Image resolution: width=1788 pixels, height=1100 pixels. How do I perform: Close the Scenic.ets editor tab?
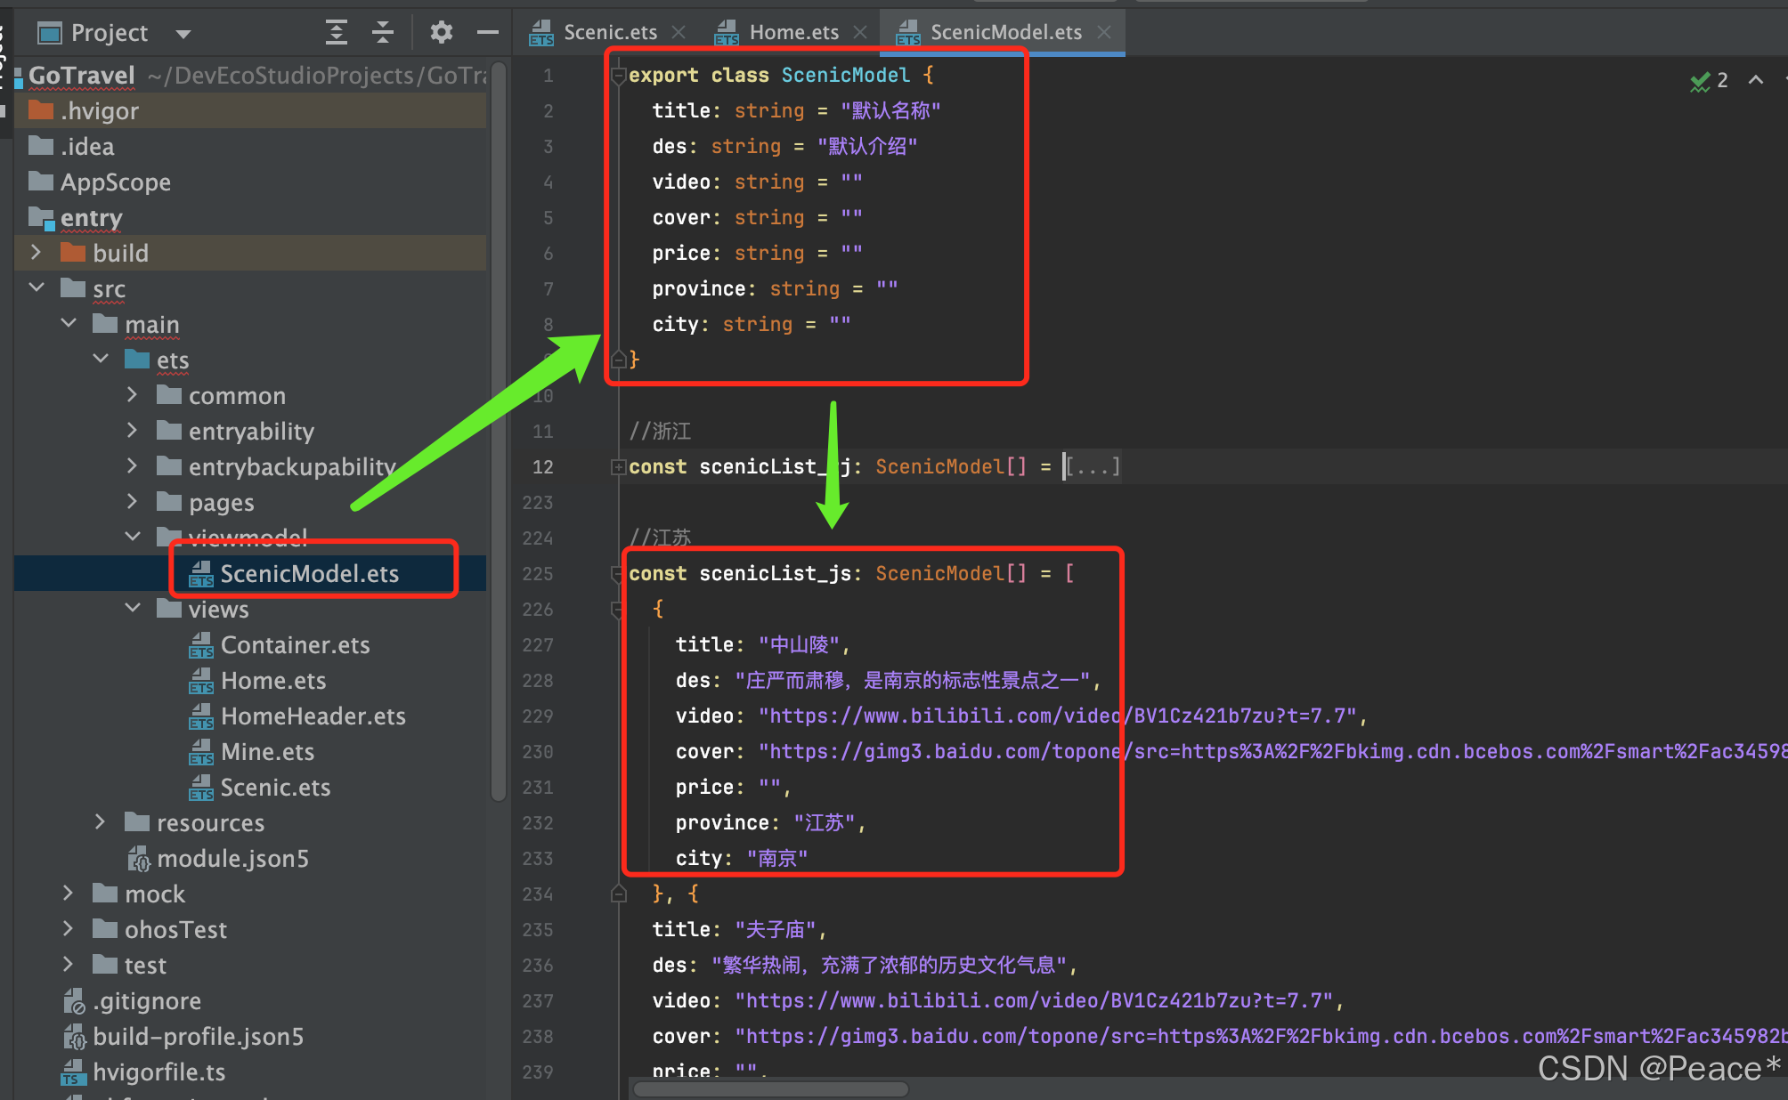coord(679,32)
